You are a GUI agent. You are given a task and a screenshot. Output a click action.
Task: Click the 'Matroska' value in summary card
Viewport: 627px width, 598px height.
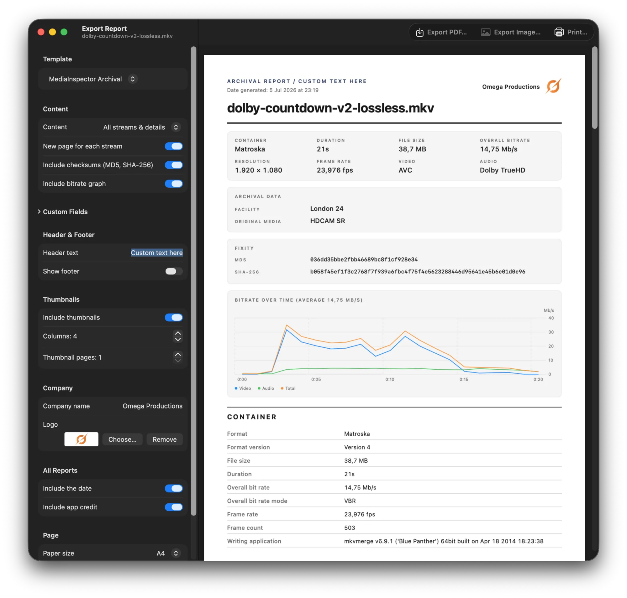tap(250, 149)
